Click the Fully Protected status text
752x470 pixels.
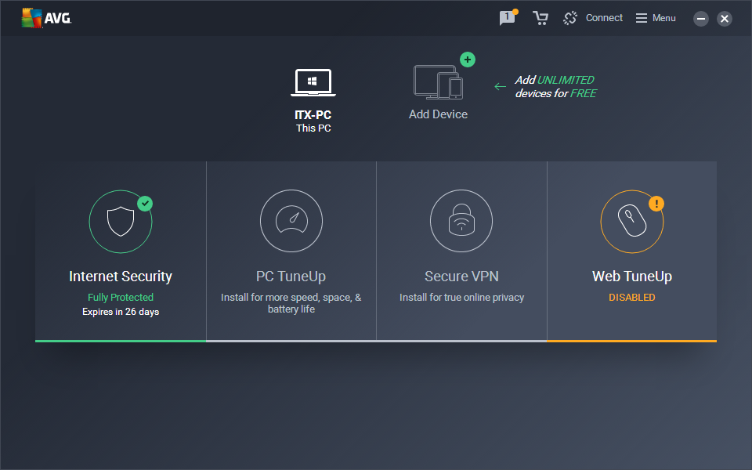[x=121, y=298]
